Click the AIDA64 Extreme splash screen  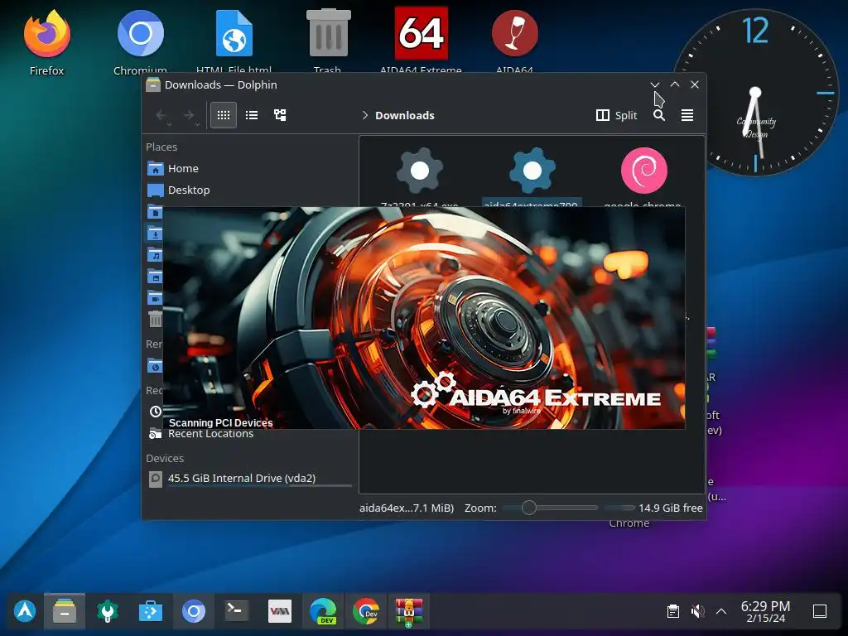pos(424,318)
